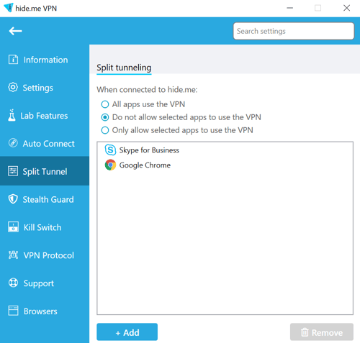
Task: Click the Kill Switch icon
Action: pyautogui.click(x=13, y=227)
